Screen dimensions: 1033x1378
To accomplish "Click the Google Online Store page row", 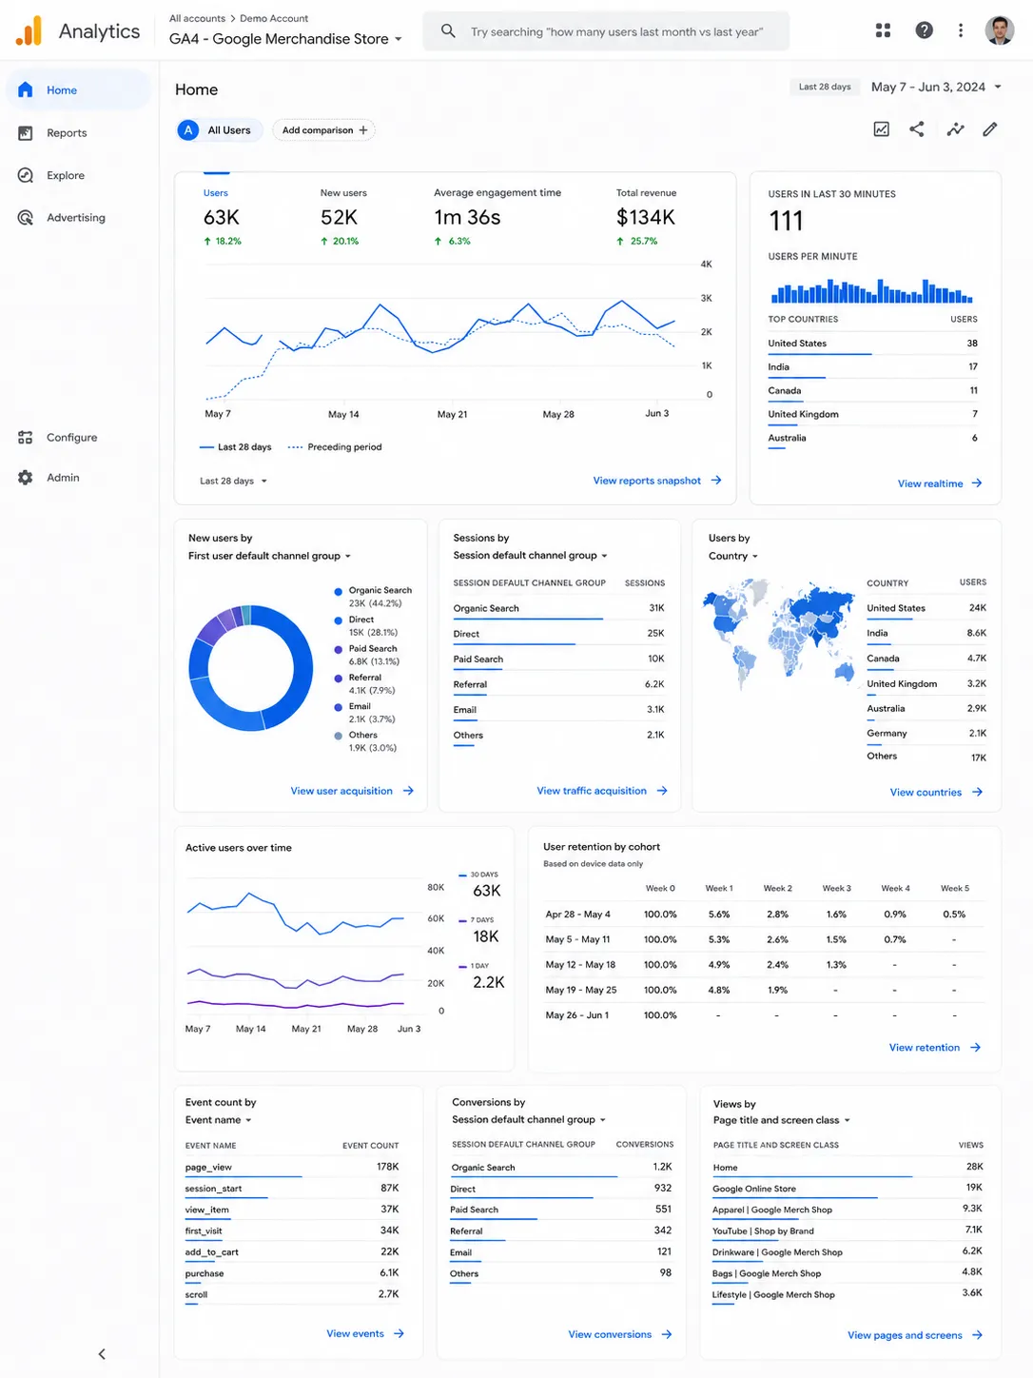I will click(x=848, y=1189).
